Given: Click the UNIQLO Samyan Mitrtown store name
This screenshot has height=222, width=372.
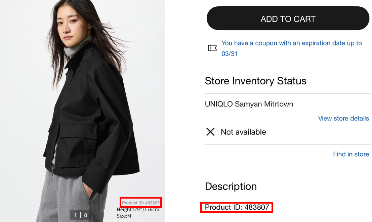Looking at the screenshot, I should (249, 104).
